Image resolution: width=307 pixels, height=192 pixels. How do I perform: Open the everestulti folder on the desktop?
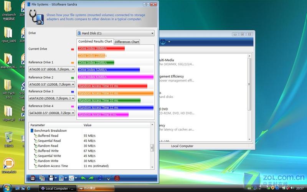[8, 61]
